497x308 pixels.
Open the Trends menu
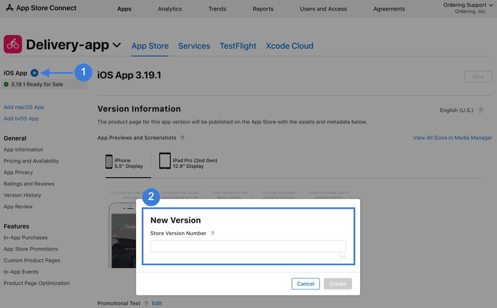click(217, 9)
